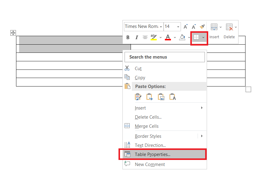The width and height of the screenshot is (257, 183).
Task: Click the Shading paint bucket icon
Action: [x=182, y=37]
